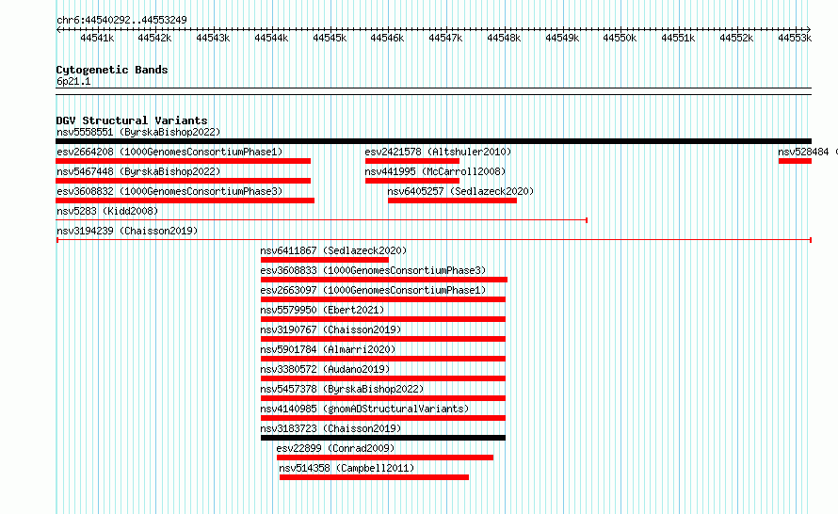The image size is (838, 514).
Task: Click the chr6:44540292..44553249 coordinates
Action: click(121, 20)
